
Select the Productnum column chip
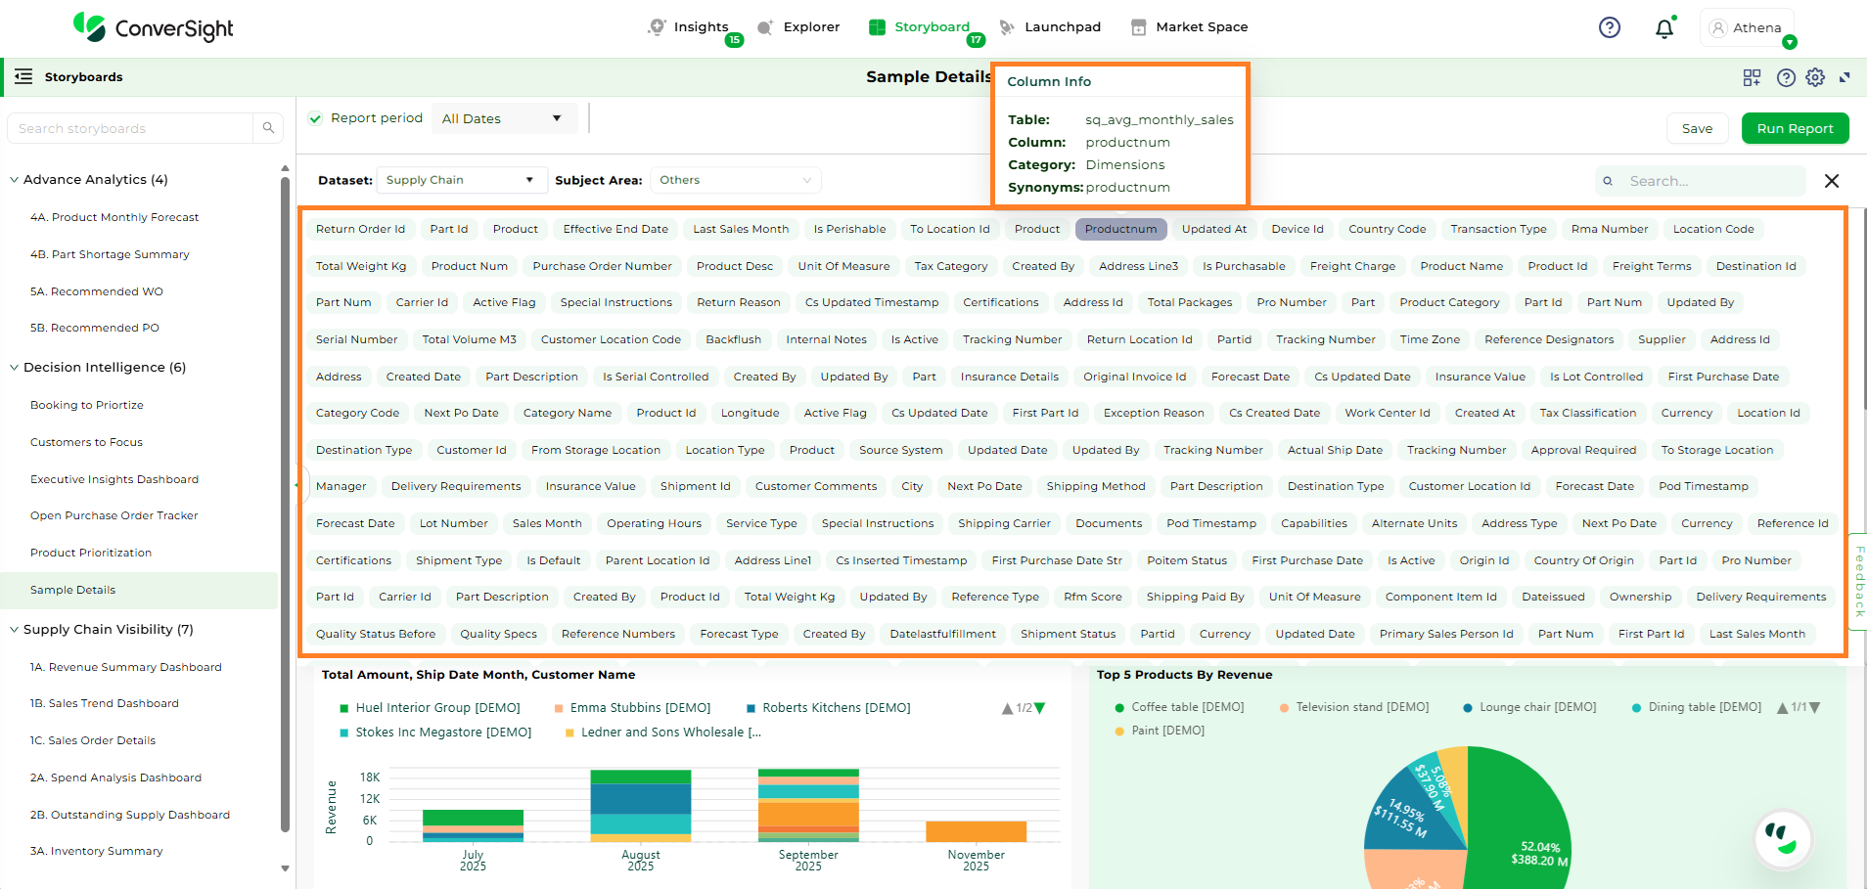1120,229
